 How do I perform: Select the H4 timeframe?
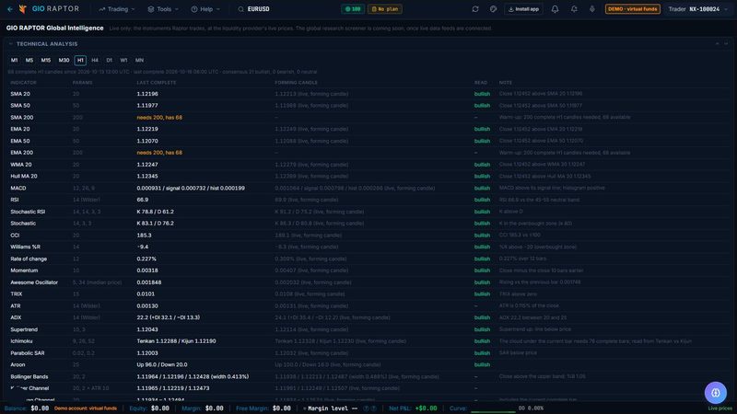tap(95, 60)
